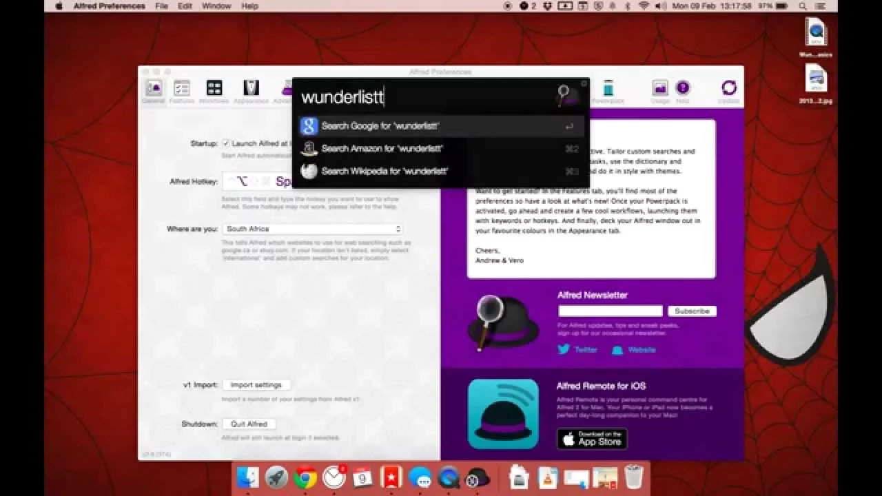Open the Apple menu

(x=59, y=6)
